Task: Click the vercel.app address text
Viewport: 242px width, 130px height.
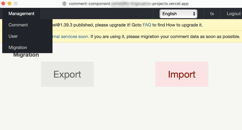Action: (x=129, y=4)
